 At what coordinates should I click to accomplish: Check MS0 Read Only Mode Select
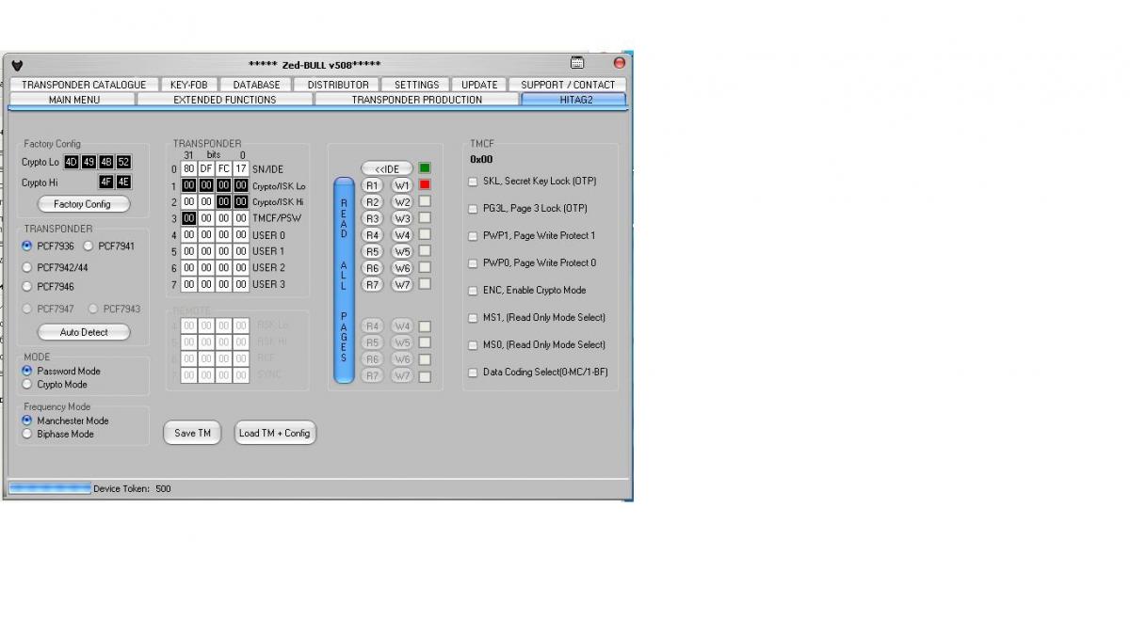click(x=473, y=345)
